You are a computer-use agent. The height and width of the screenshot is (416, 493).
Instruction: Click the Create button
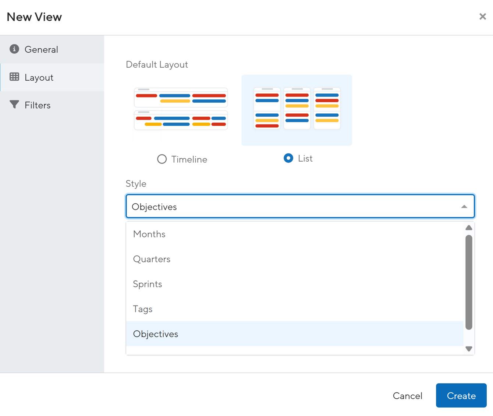coord(461,395)
